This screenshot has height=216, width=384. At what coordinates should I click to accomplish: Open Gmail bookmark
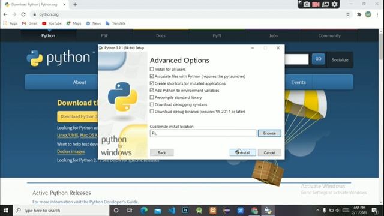(29, 23)
